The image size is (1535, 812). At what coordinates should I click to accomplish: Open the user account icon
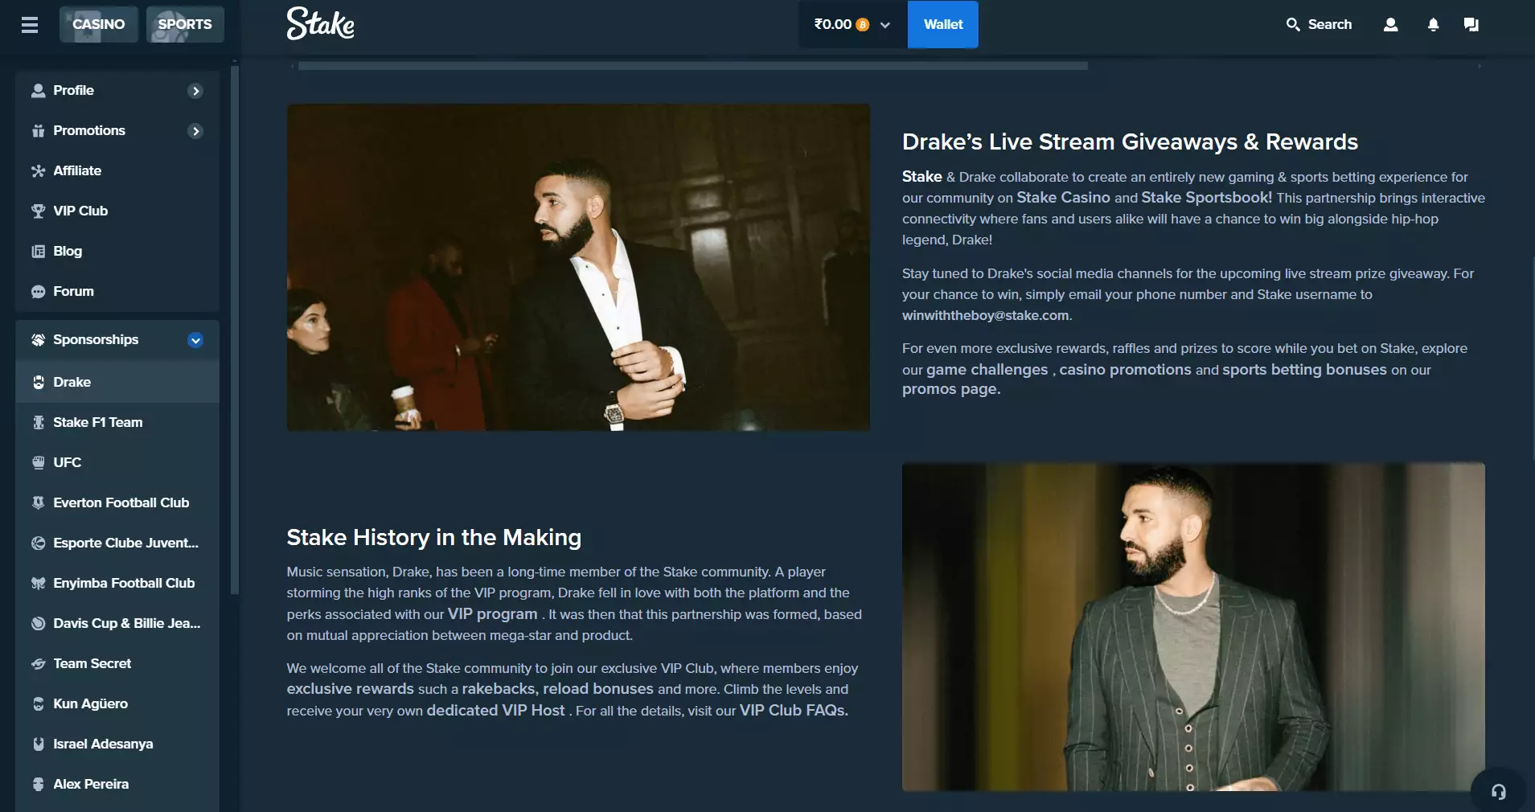point(1390,25)
